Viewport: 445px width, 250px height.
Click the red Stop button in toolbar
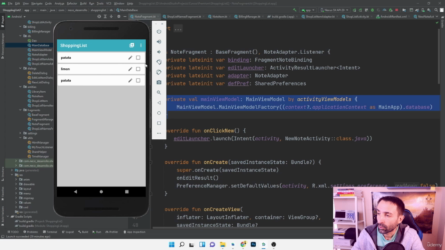(396, 10)
